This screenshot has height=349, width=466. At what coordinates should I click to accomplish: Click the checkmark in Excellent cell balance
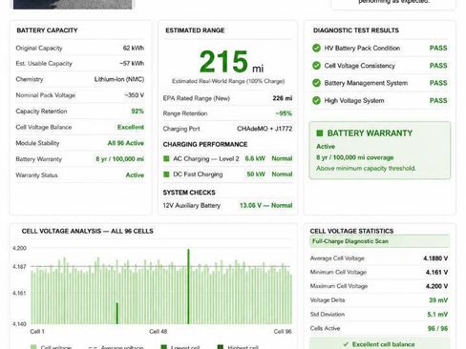click(346, 344)
